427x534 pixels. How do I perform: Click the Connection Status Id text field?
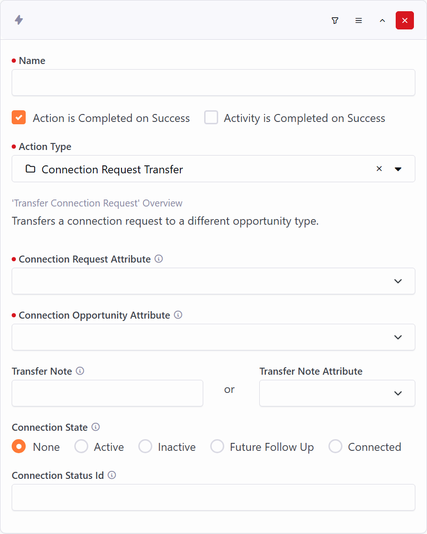coord(213,497)
